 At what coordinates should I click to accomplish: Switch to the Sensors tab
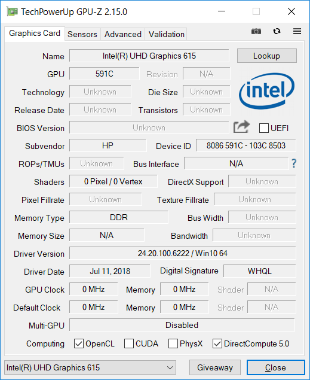pyautogui.click(x=82, y=34)
